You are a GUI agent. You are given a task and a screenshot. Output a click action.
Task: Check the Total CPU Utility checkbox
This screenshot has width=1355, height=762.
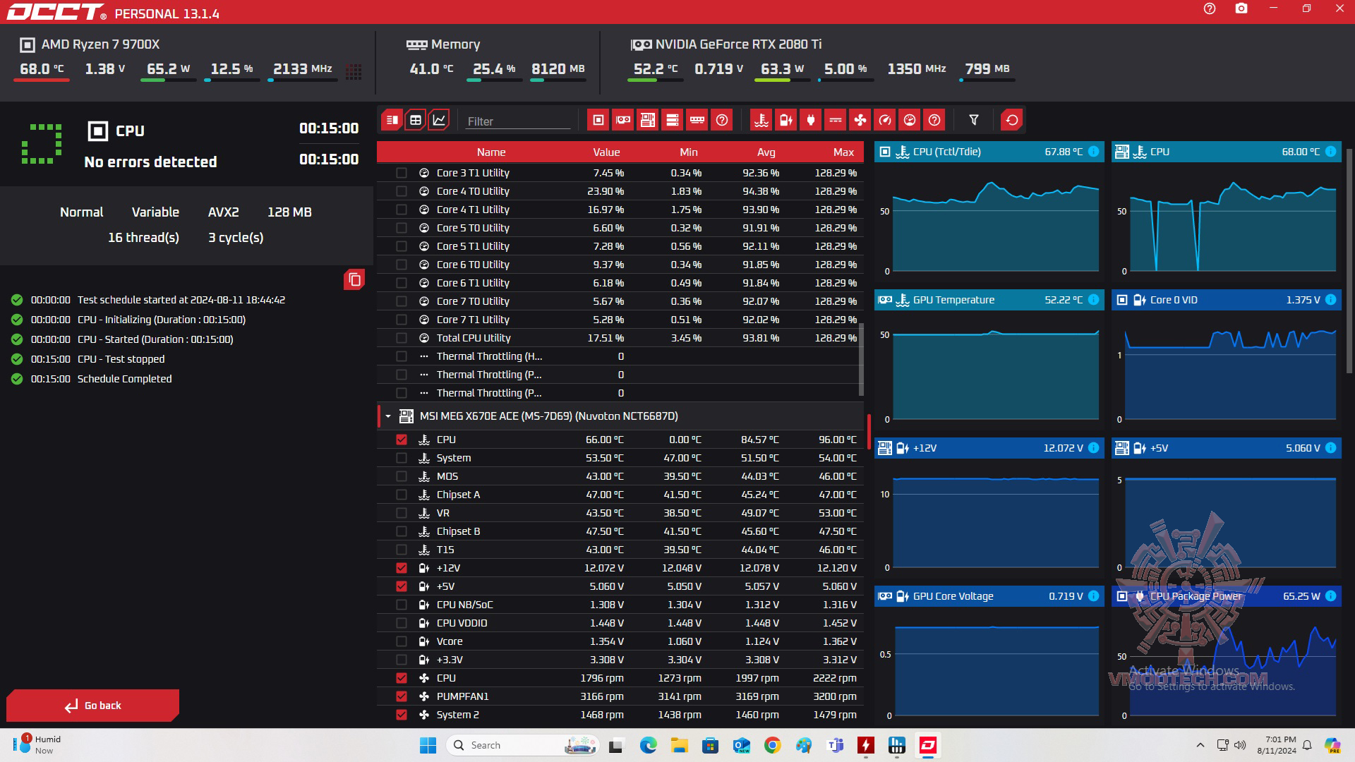click(402, 338)
